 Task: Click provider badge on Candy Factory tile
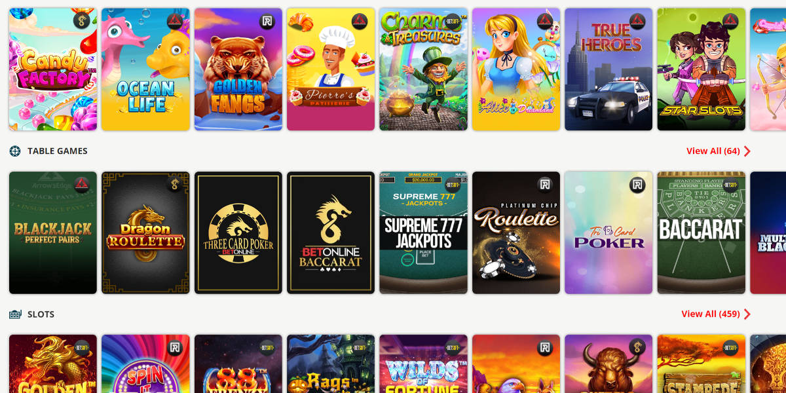click(x=82, y=21)
